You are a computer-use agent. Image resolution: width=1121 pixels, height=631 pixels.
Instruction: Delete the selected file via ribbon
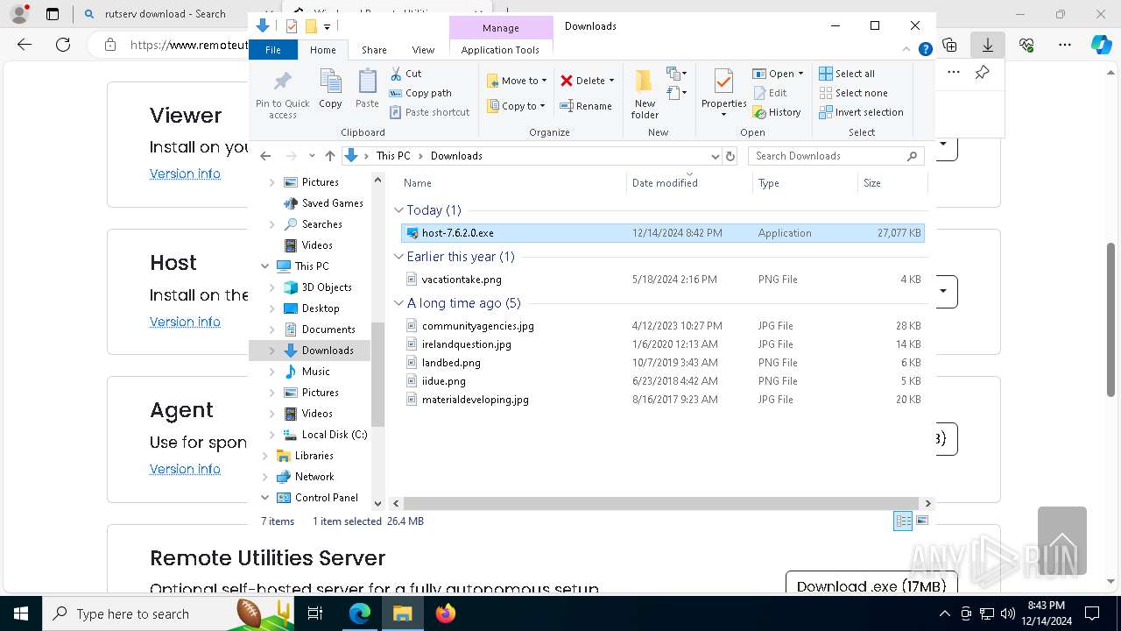coord(583,81)
